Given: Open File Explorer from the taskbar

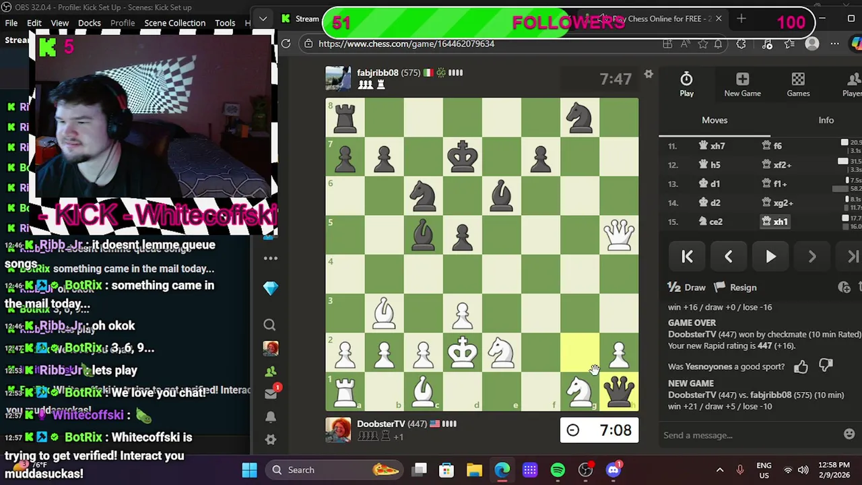Looking at the screenshot, I should (x=474, y=470).
